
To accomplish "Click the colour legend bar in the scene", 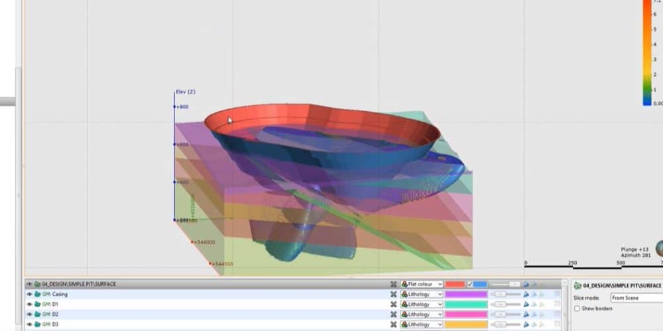I will click(x=647, y=53).
